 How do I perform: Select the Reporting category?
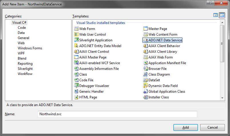pyautogui.click(x=25, y=64)
